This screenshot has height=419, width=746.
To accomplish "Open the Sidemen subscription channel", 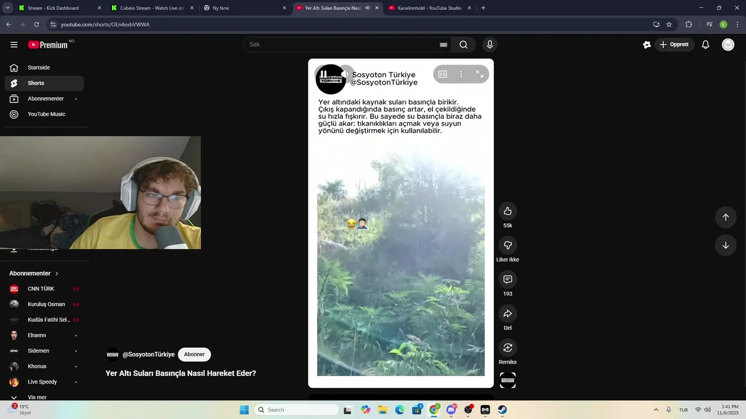I will (x=44, y=351).
